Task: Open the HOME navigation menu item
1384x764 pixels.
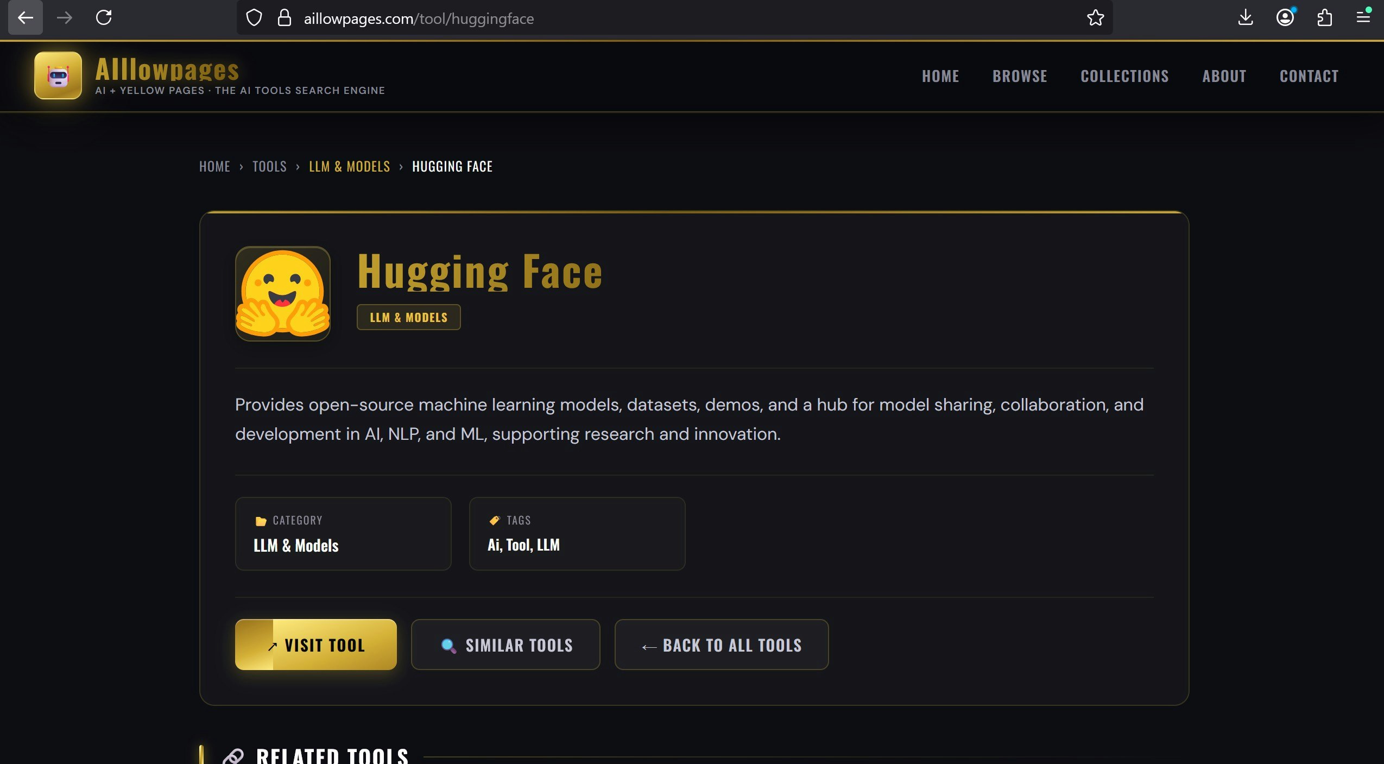Action: (940, 76)
